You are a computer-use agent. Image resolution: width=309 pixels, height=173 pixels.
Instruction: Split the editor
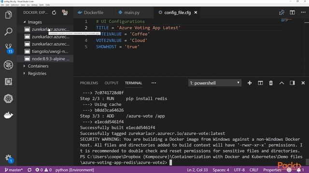pos(292,12)
